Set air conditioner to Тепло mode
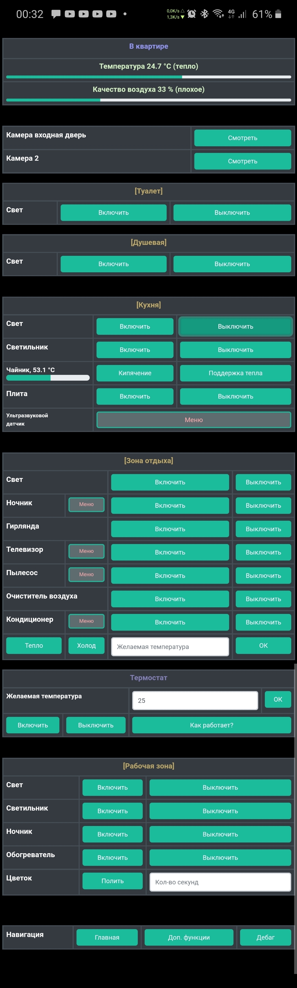The width and height of the screenshot is (297, 988). [34, 646]
